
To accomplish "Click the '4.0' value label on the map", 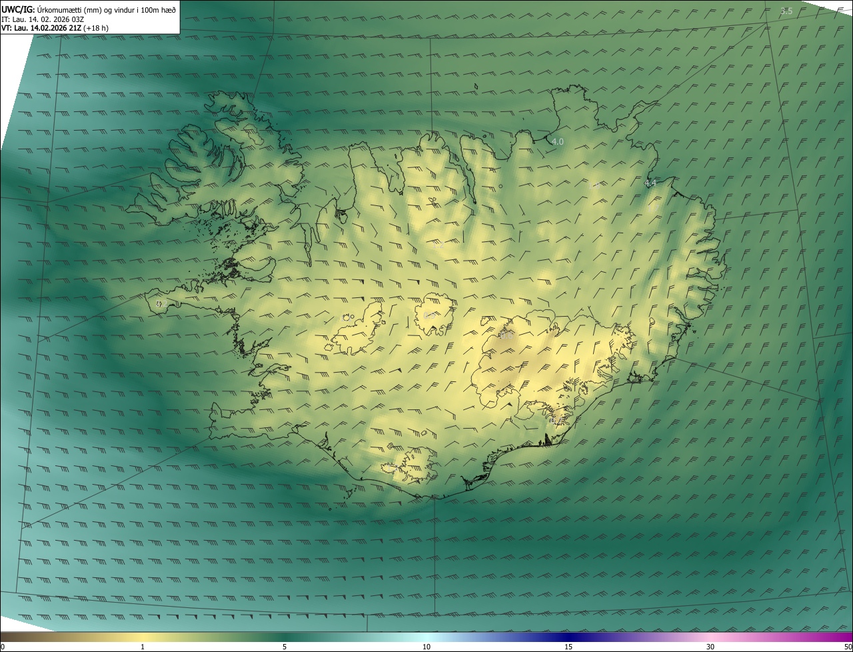I will [x=558, y=141].
